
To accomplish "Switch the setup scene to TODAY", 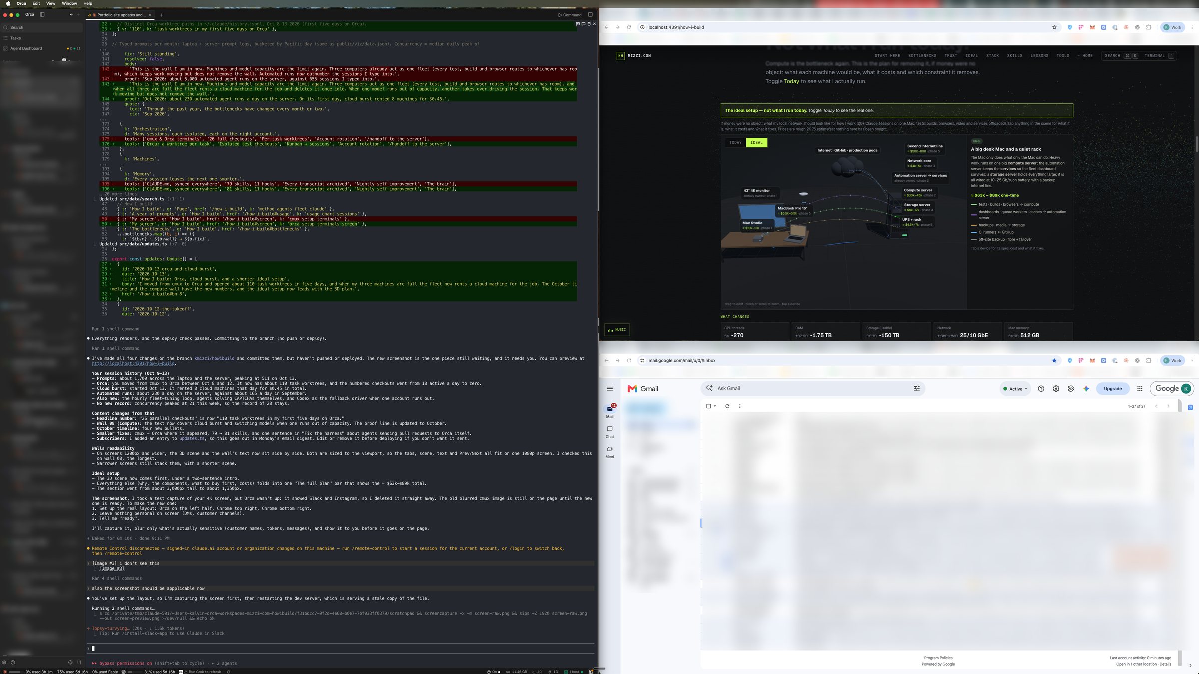I will (x=735, y=142).
